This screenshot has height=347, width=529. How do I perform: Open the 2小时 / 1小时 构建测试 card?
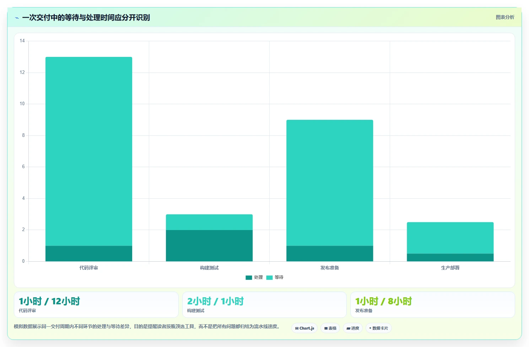(x=264, y=305)
